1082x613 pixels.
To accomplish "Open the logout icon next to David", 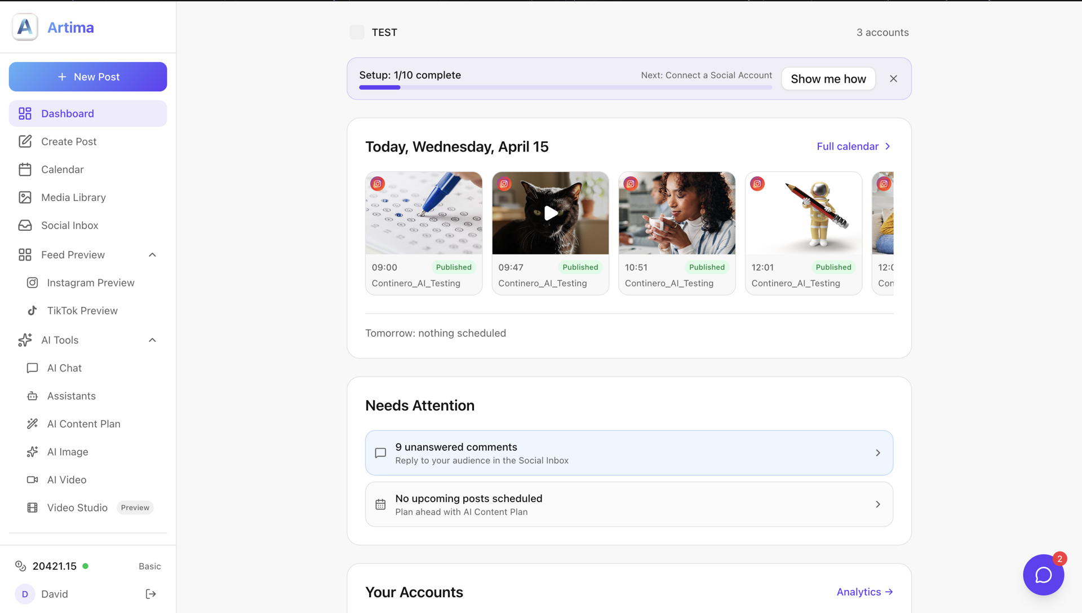I will click(x=150, y=594).
